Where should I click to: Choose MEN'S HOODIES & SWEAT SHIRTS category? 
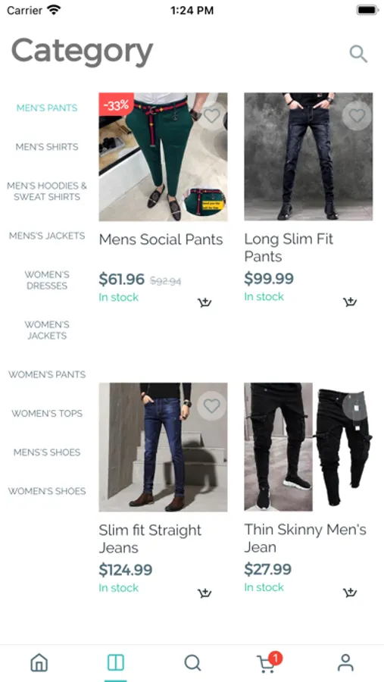click(47, 192)
